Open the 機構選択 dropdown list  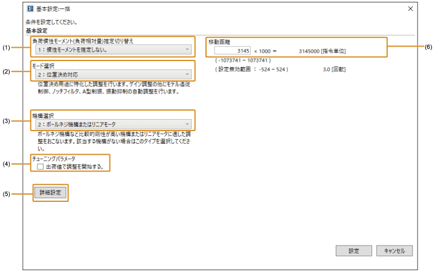point(113,123)
